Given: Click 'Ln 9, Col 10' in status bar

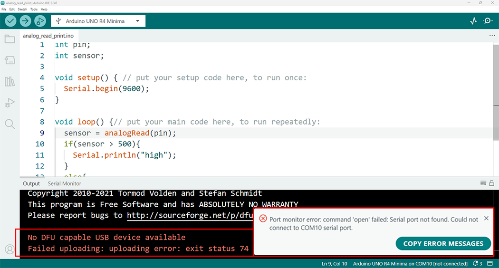Looking at the screenshot, I should coord(334,264).
